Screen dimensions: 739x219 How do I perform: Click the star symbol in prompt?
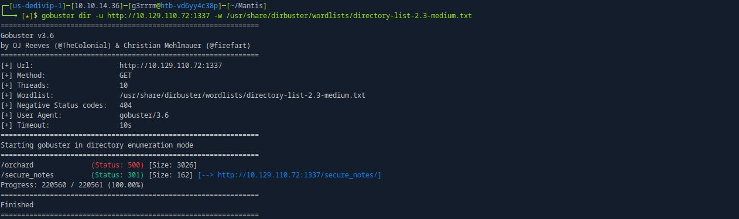[x=26, y=16]
